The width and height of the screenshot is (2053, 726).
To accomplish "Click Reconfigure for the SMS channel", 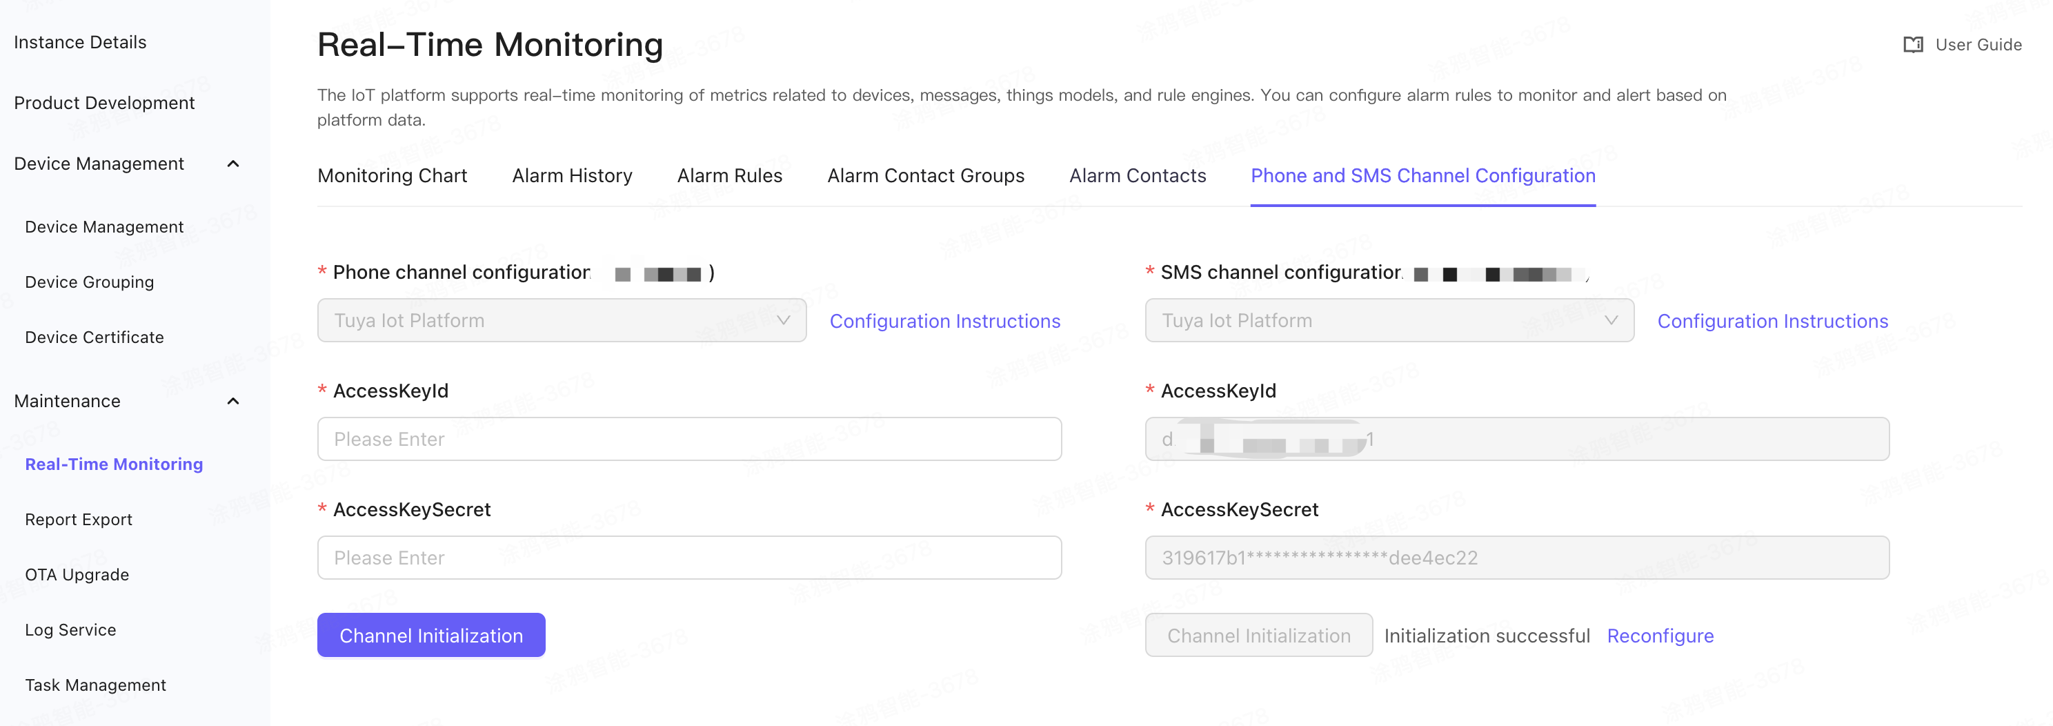I will tap(1660, 635).
